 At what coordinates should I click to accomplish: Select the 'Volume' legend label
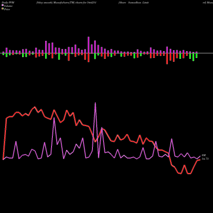(x=8, y=6)
